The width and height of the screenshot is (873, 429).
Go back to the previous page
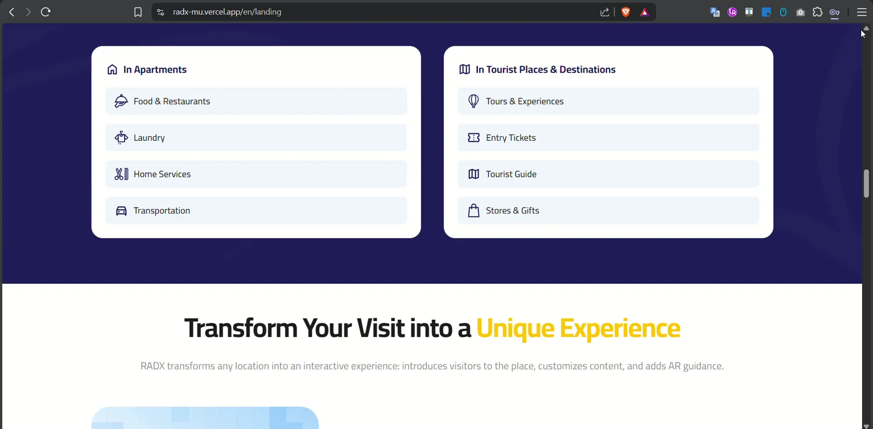(x=11, y=12)
